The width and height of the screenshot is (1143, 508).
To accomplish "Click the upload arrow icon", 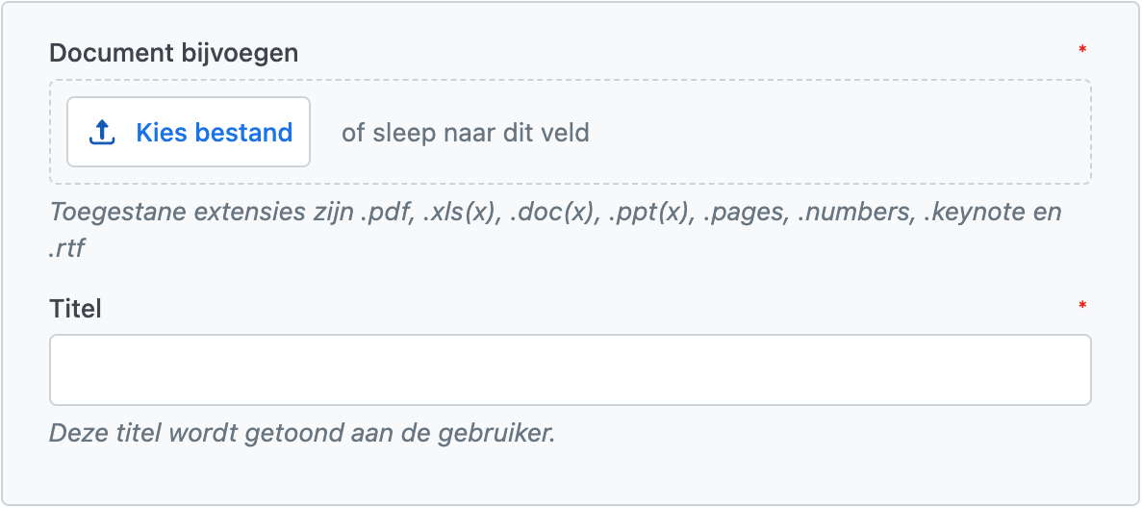I will 102,132.
